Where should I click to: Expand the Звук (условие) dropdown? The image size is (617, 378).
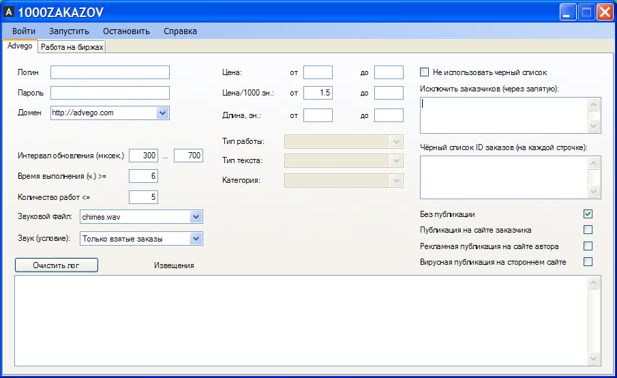(x=196, y=239)
